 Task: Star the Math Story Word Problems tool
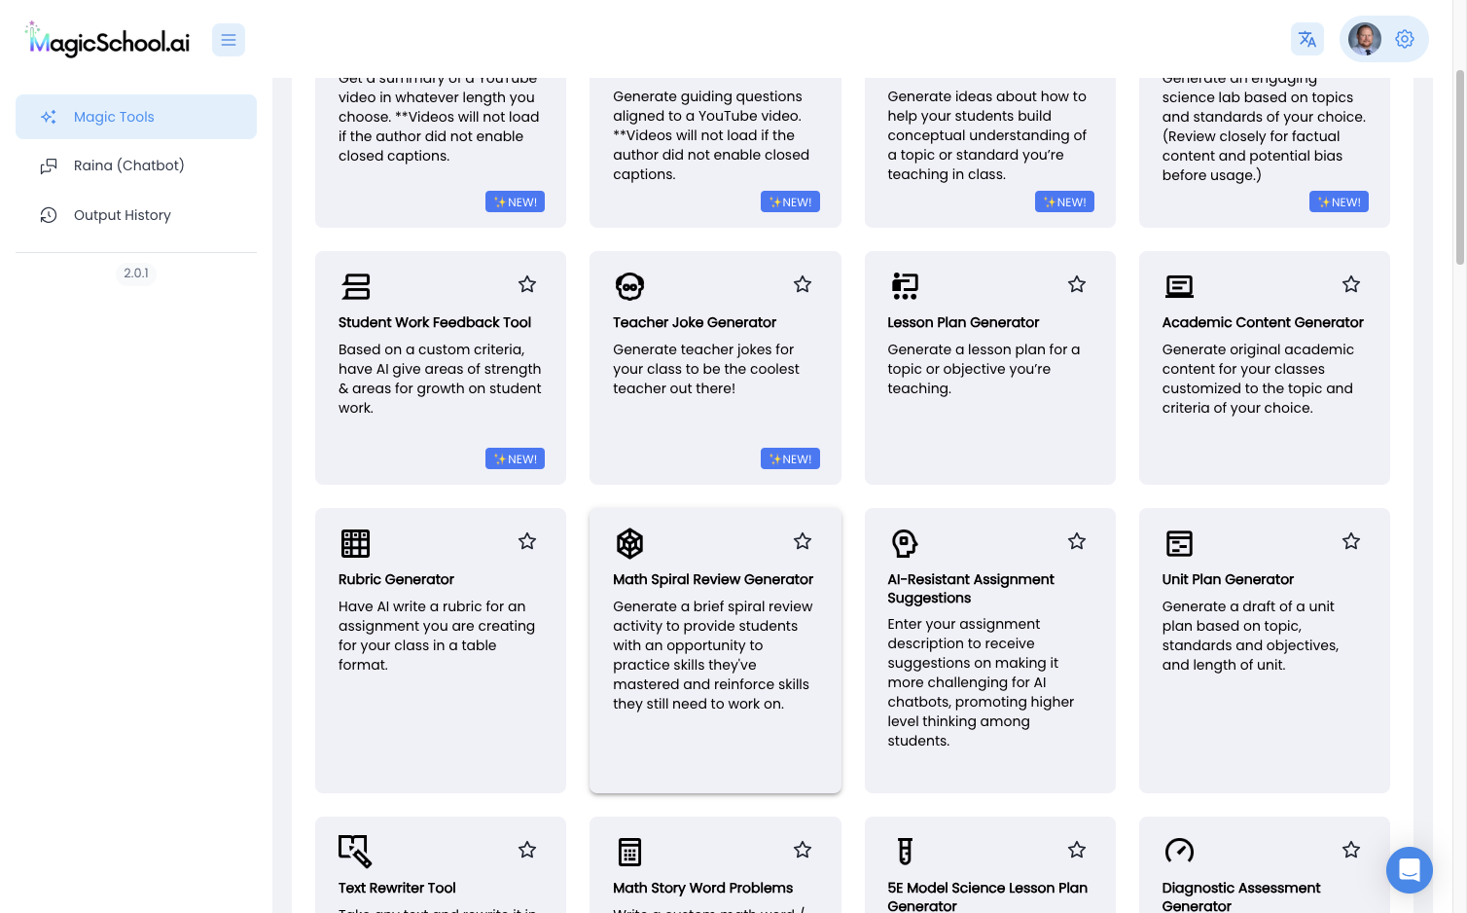click(x=803, y=850)
